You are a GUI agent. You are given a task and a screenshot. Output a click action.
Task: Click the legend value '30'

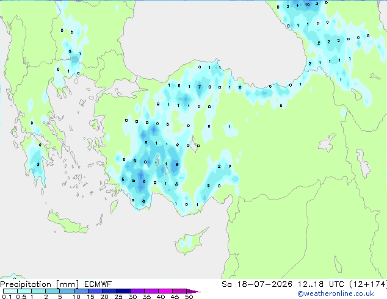(x=132, y=297)
